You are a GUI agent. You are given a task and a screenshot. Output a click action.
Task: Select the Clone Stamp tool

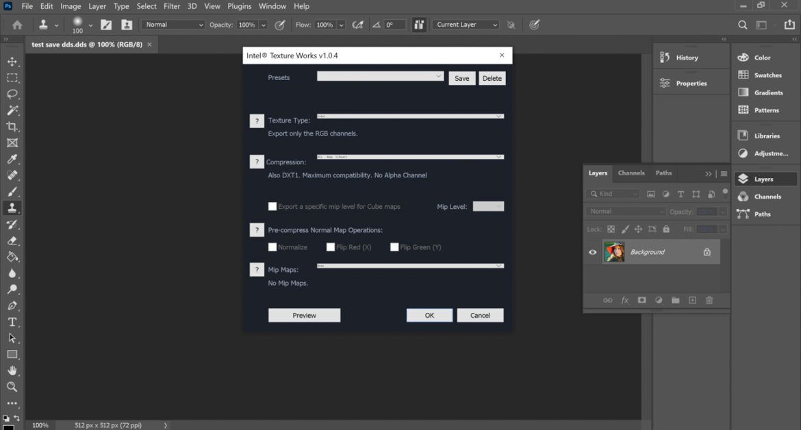coord(12,207)
